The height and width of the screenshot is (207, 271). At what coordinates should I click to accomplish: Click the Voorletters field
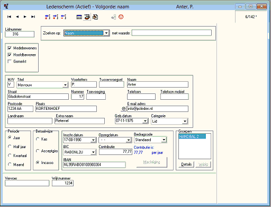point(84,84)
